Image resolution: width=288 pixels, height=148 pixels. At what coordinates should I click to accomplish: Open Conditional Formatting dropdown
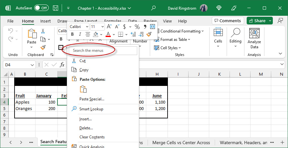[x=180, y=31]
